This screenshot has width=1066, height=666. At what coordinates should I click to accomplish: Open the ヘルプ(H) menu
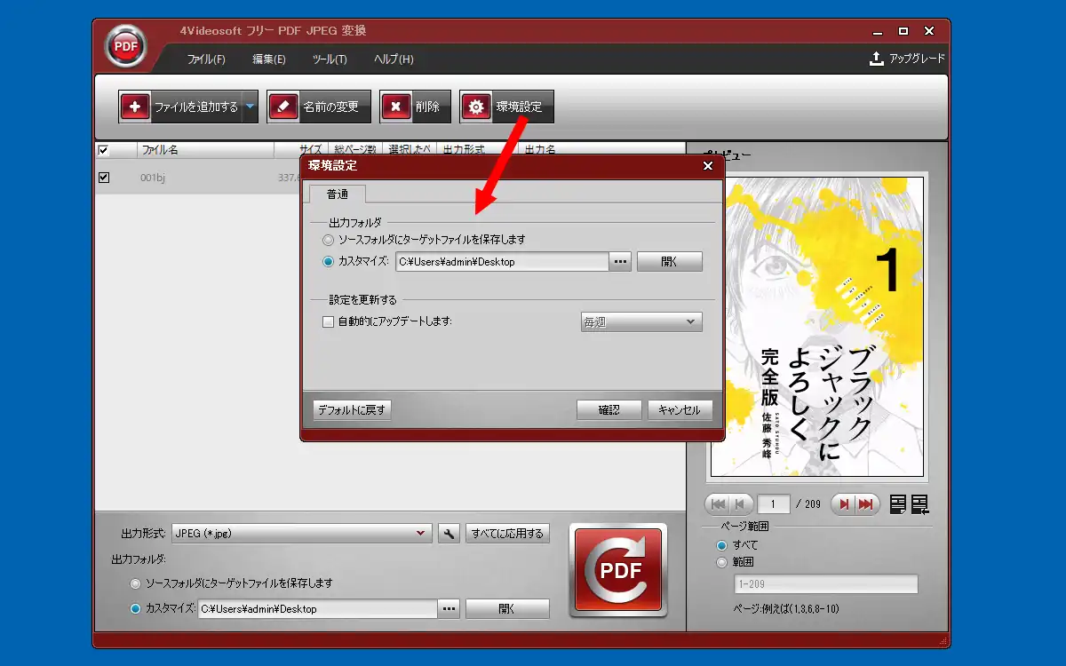point(394,59)
